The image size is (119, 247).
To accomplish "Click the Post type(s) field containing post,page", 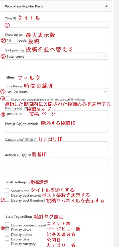I will point(56,114).
